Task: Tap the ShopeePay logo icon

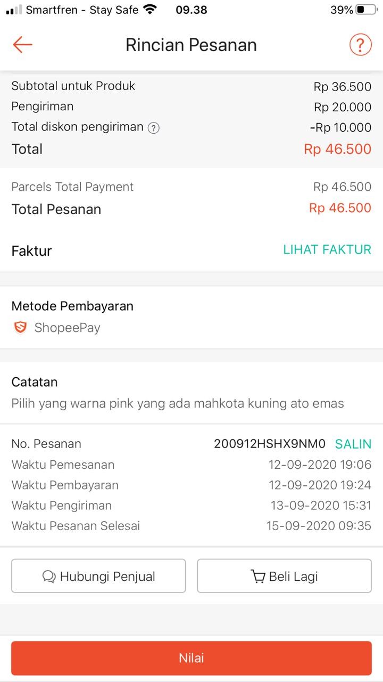Action: [x=20, y=328]
